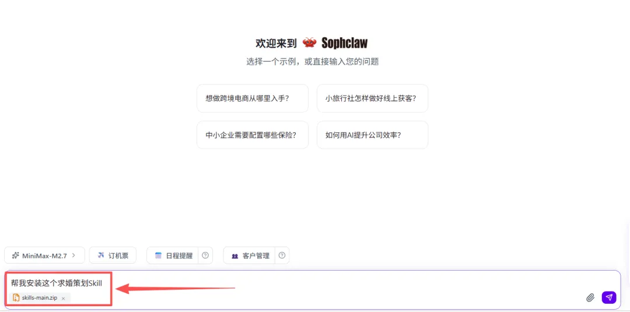The image size is (630, 312).
Task: Click the 订机票 shortcut button
Action: click(x=113, y=255)
